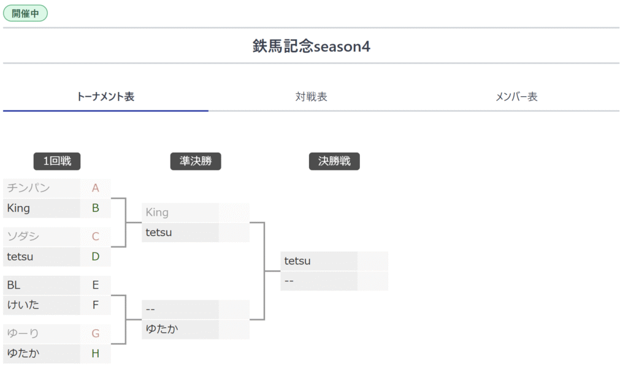Image resolution: width=628 pixels, height=372 pixels.
Task: Click the tournament title 鉄馬記念season4
Action: point(311,46)
